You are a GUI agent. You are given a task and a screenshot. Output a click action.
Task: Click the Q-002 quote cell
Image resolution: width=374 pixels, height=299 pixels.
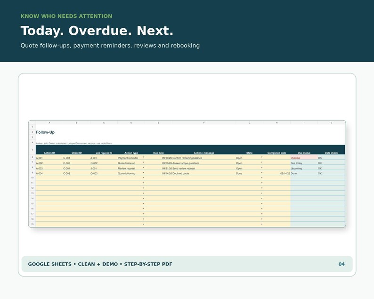click(x=104, y=163)
